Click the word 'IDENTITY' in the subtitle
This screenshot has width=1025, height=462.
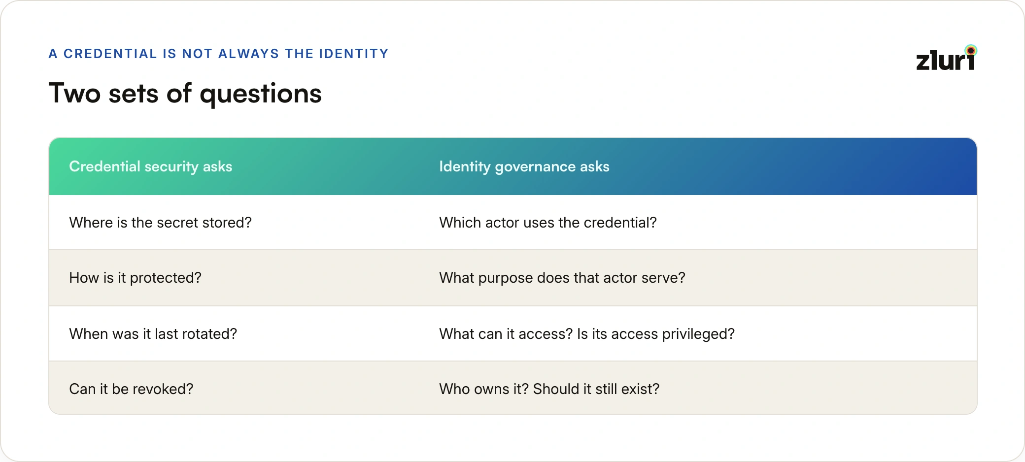tap(354, 54)
